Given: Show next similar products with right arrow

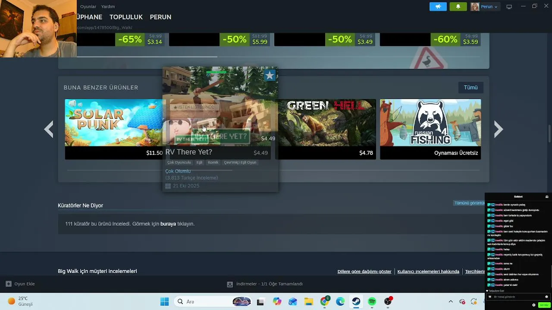Looking at the screenshot, I should pyautogui.click(x=499, y=129).
